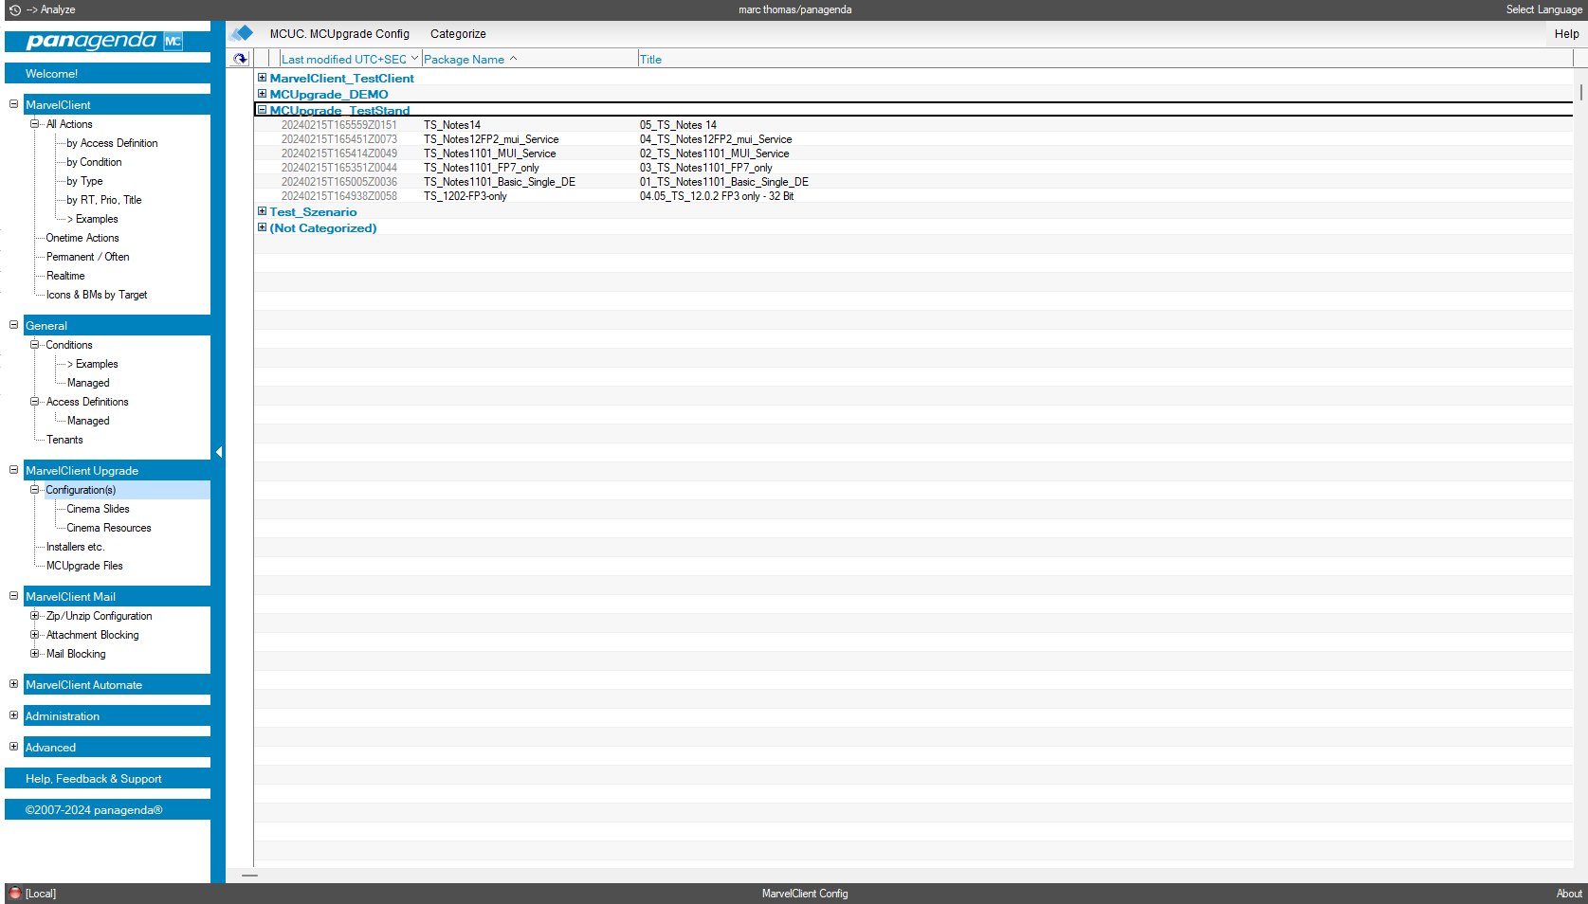Click the ©2007-2024 panagenda footer button

click(107, 810)
